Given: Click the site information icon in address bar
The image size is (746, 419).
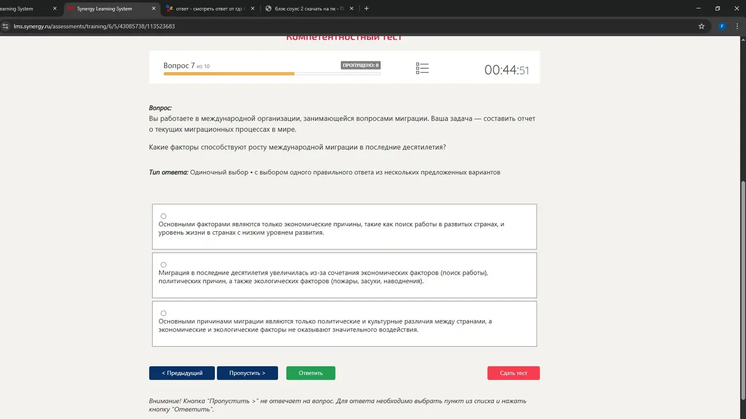Looking at the screenshot, I should 5,26.
